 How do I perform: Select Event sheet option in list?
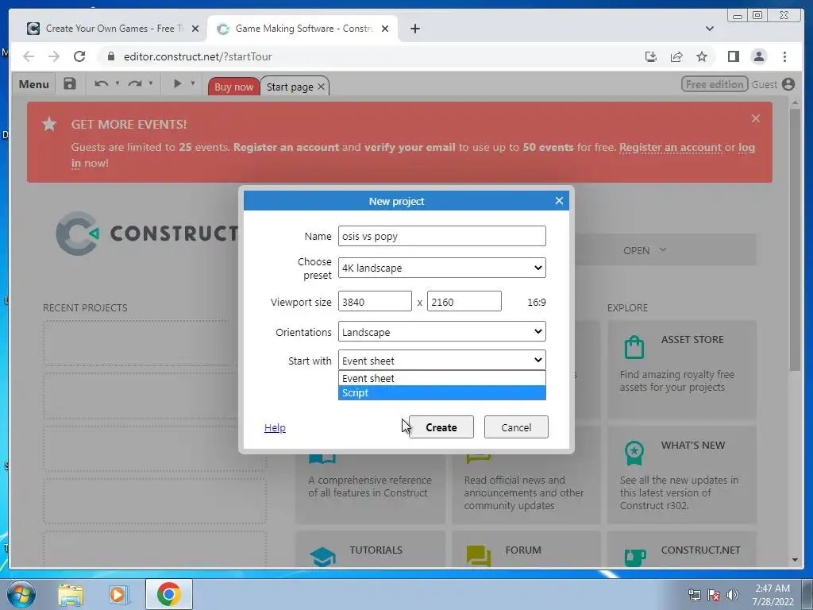pos(441,378)
